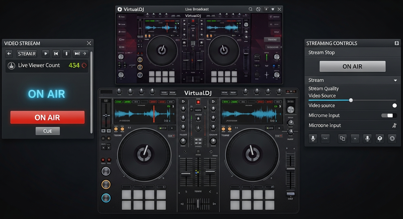The image size is (403, 219).
Task: Click the red pin icon next to viewer count
Action: (84, 65)
